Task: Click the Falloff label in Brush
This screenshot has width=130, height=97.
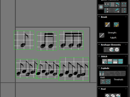Action: pos(113,38)
